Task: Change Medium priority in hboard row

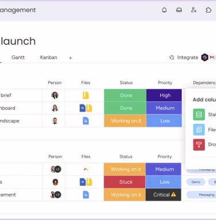Action: coord(164,108)
